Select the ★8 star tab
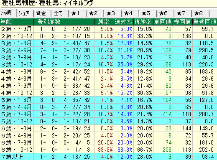This screenshot has height=160, width=217. coord(200,13)
